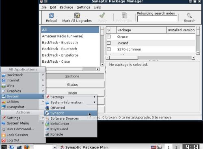Expand the Utilities submenu arrow
Screen dimensions: 203x149
pyautogui.click(x=43, y=101)
